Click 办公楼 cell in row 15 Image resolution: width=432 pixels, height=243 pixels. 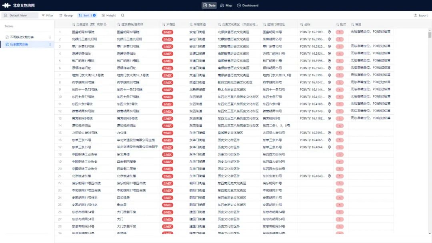(122, 133)
